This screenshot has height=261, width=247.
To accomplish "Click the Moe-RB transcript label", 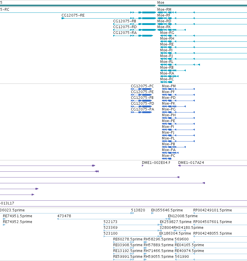I will coord(167,68).
